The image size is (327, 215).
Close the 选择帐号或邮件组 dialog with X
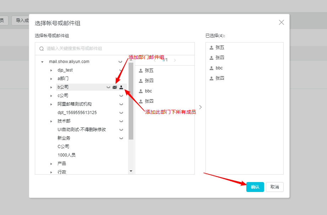(x=281, y=22)
